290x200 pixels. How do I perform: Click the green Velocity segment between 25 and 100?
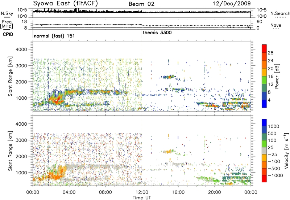[264, 144]
